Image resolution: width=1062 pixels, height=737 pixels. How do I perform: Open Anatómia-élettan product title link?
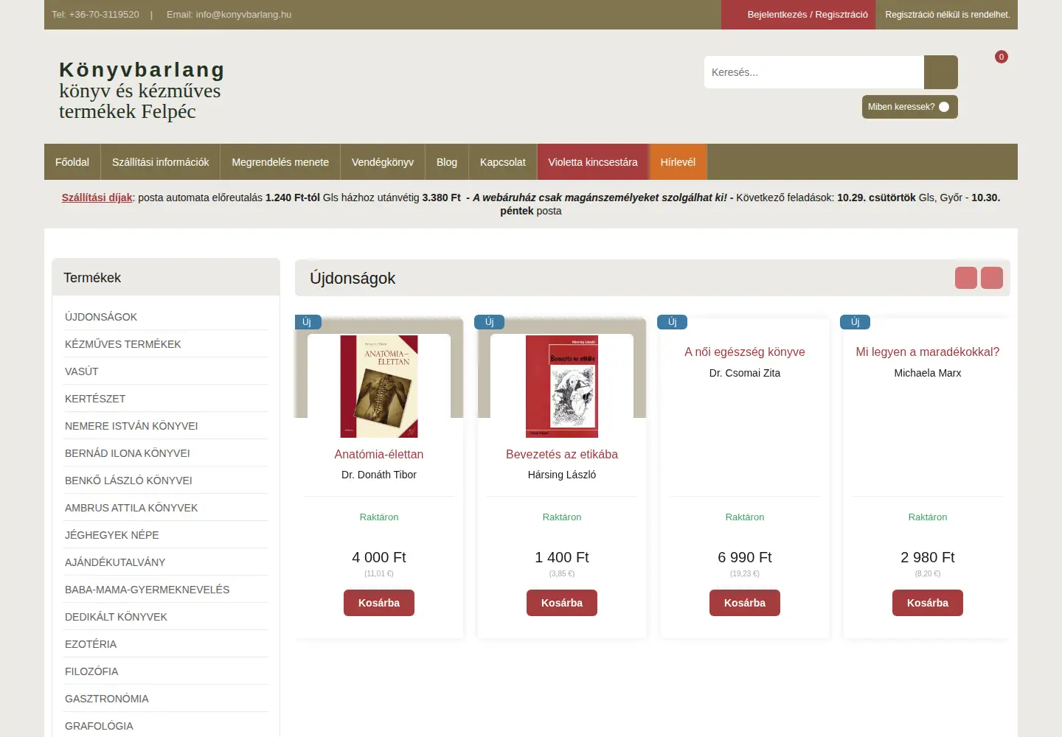click(379, 454)
